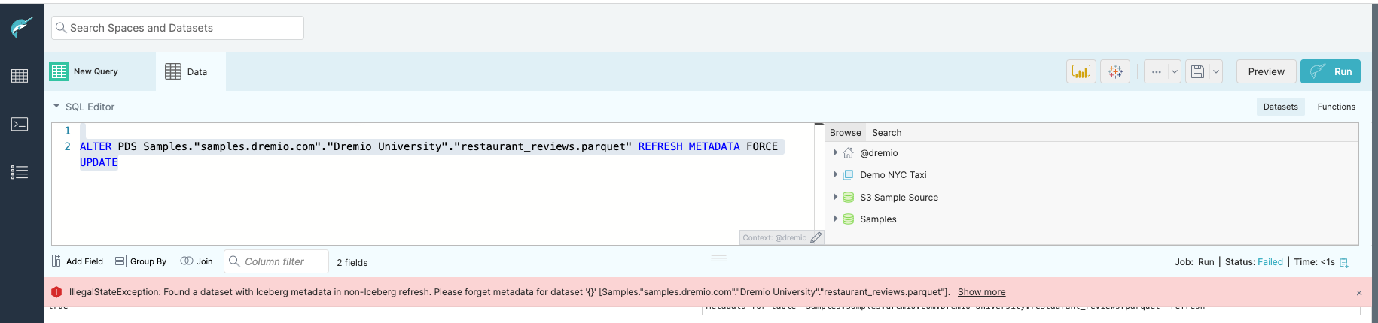1378x323 pixels.
Task: Switch to the Browse tab
Action: [x=845, y=132]
